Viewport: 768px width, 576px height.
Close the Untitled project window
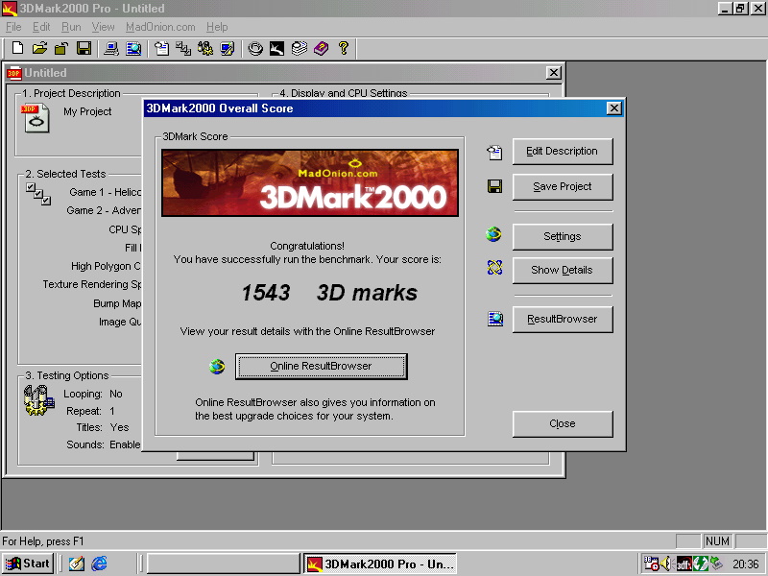[x=554, y=73]
